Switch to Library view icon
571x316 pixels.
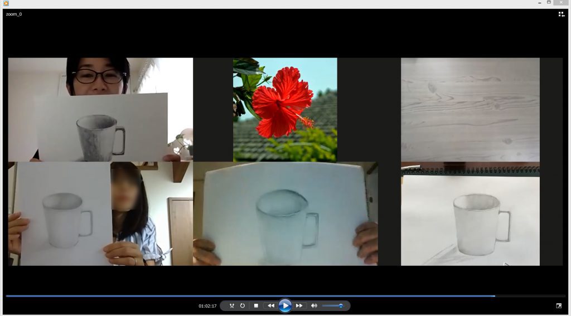[x=561, y=14]
